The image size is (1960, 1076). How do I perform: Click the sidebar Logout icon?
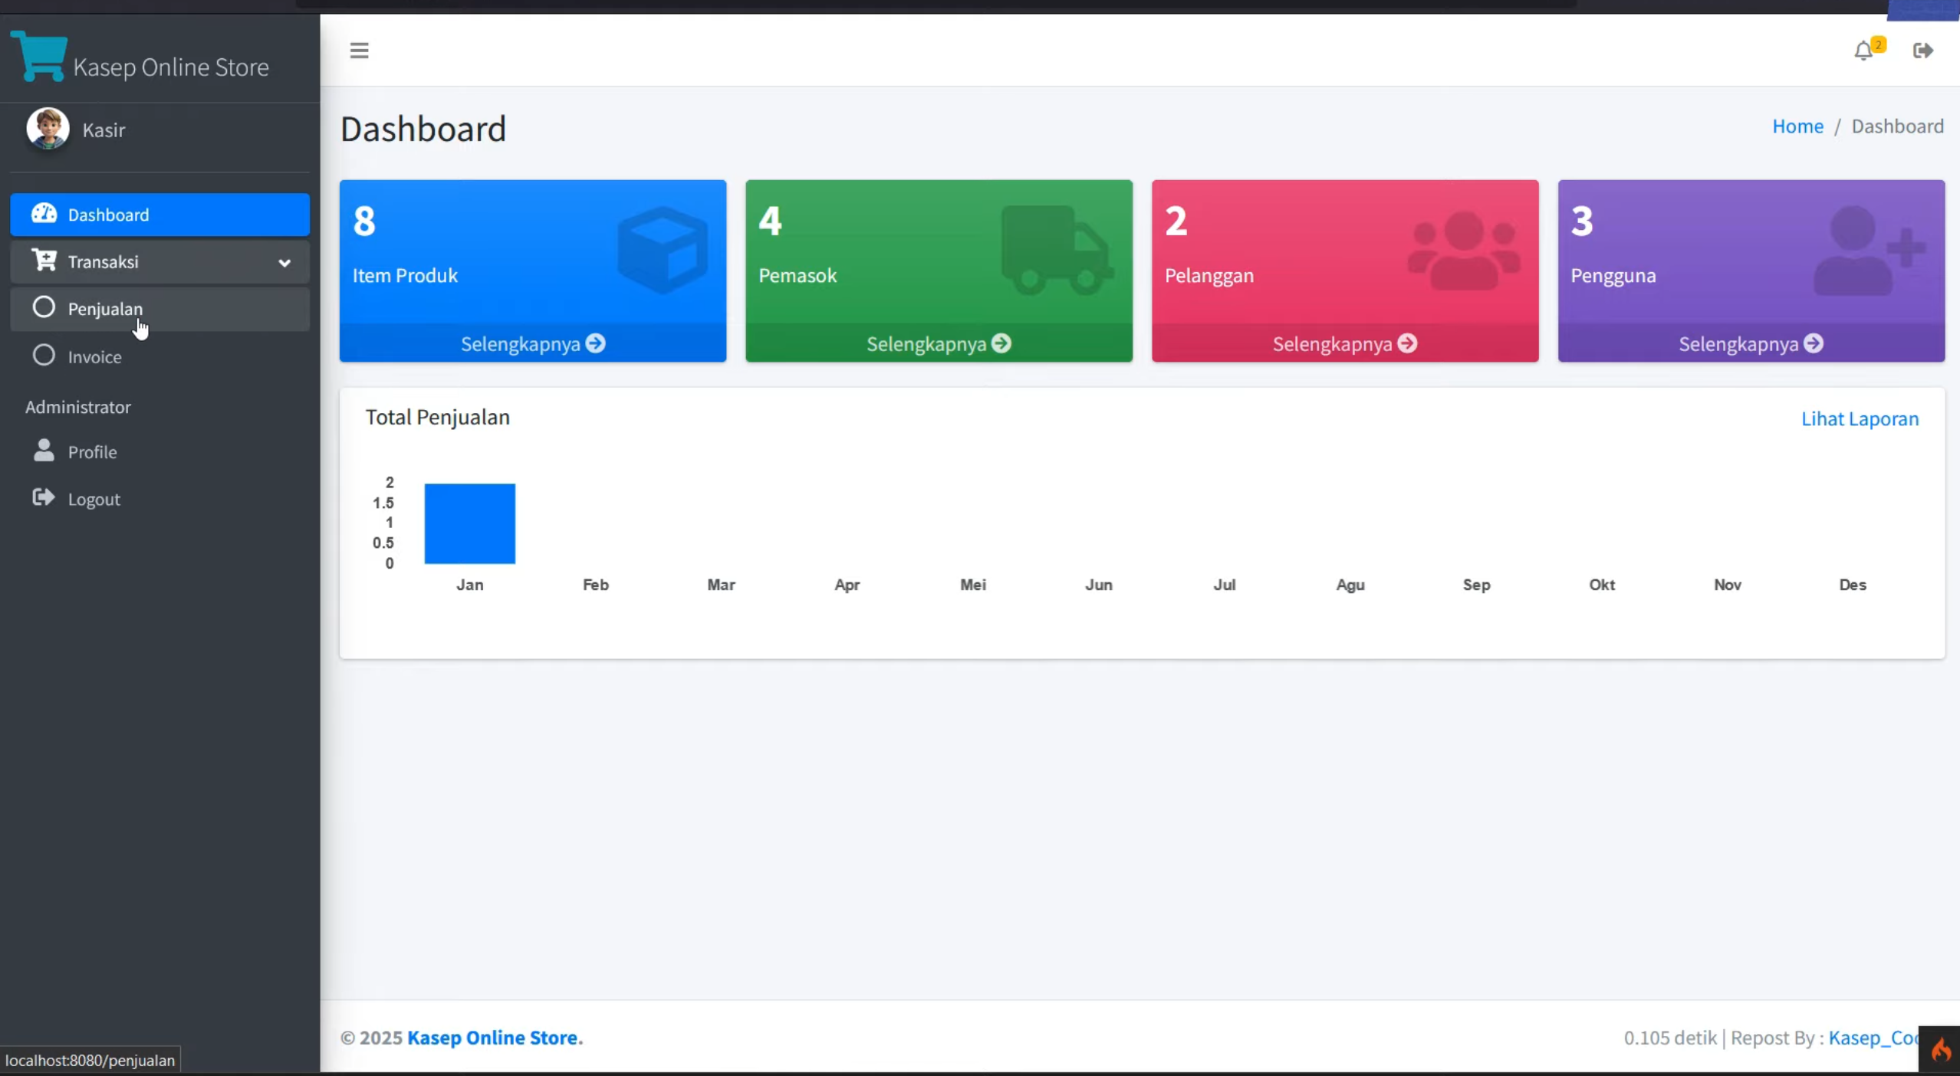[x=44, y=498]
